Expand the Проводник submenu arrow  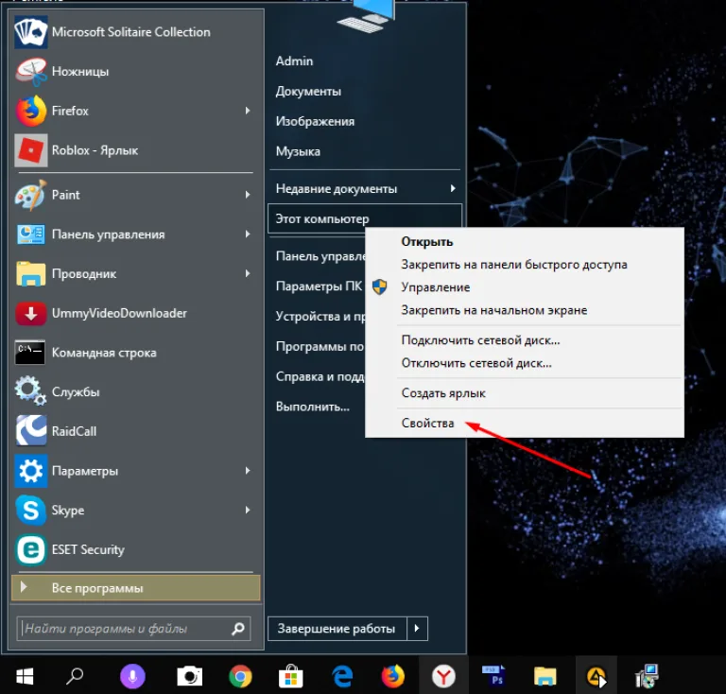[x=248, y=273]
